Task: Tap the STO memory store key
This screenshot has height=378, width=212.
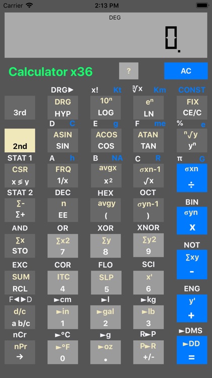Action: 20,245
